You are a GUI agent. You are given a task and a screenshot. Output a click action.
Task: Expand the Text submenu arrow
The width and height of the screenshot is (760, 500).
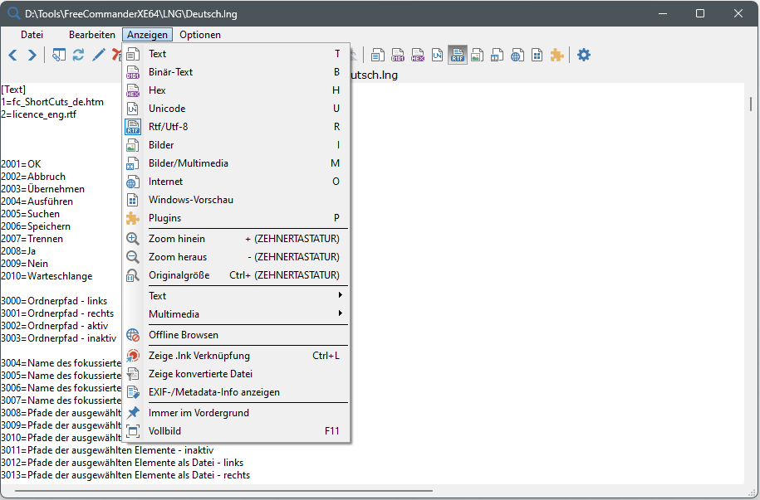[340, 296]
